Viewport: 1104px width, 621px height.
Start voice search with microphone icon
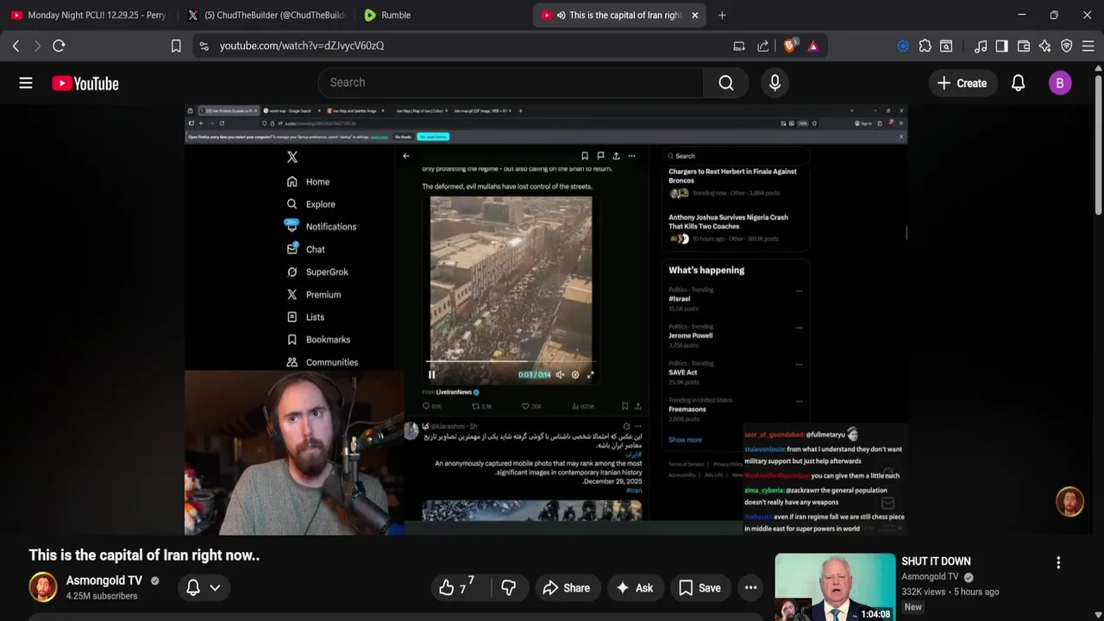(x=775, y=83)
